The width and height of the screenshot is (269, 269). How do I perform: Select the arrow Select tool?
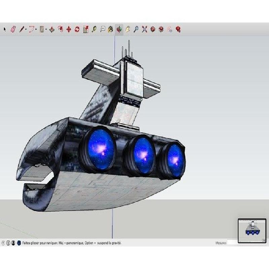click(x=5, y=29)
